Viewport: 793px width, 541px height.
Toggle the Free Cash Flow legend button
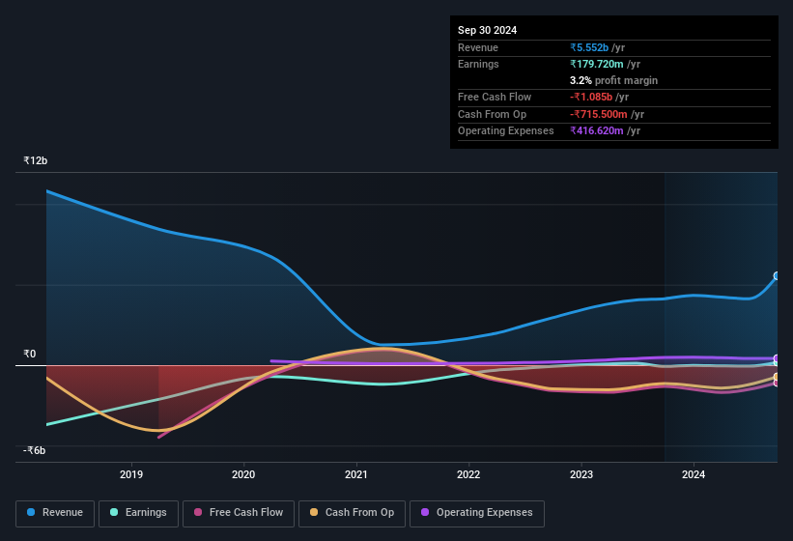[239, 513]
